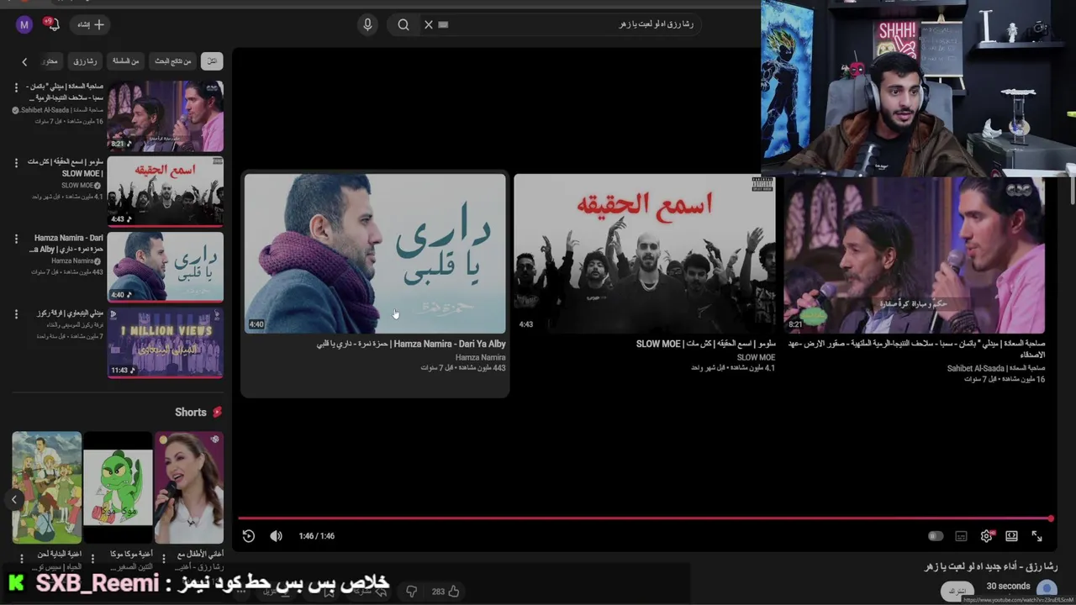Open sidebar thumbnail 'داري يا قلبي' (4:40)
The width and height of the screenshot is (1076, 605).
click(x=166, y=267)
